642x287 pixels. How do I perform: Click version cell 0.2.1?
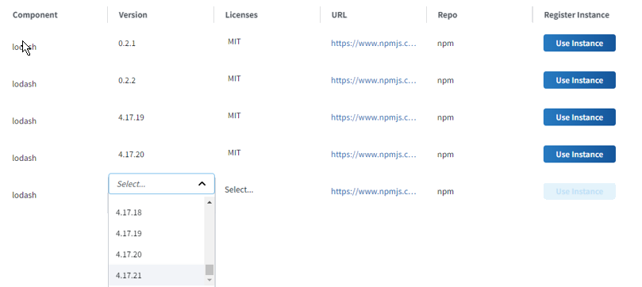127,43
